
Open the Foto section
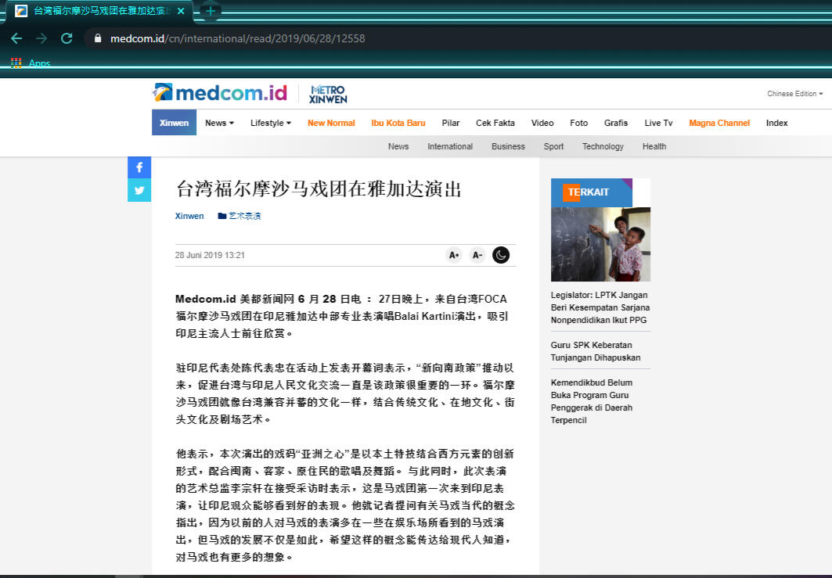[579, 123]
